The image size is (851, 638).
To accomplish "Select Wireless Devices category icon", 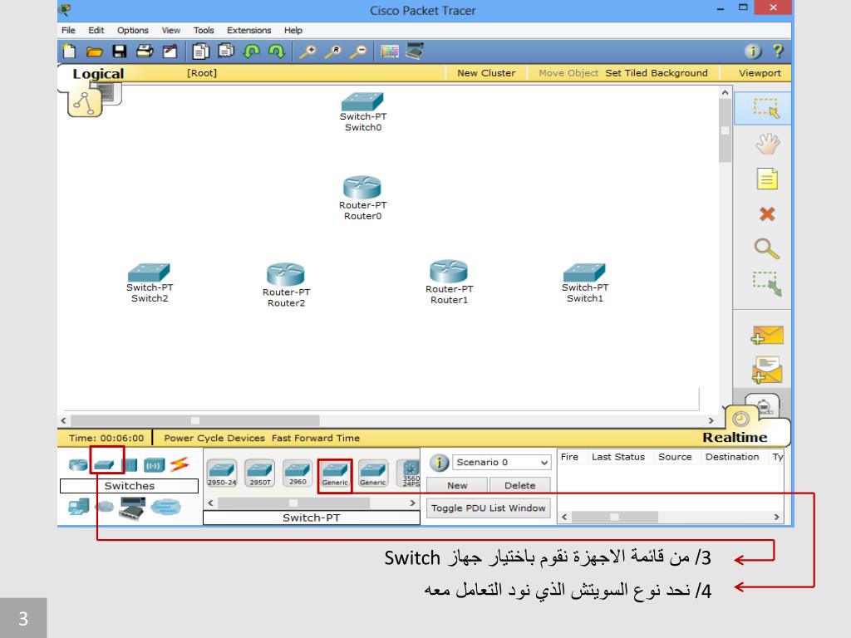I will click(x=154, y=465).
